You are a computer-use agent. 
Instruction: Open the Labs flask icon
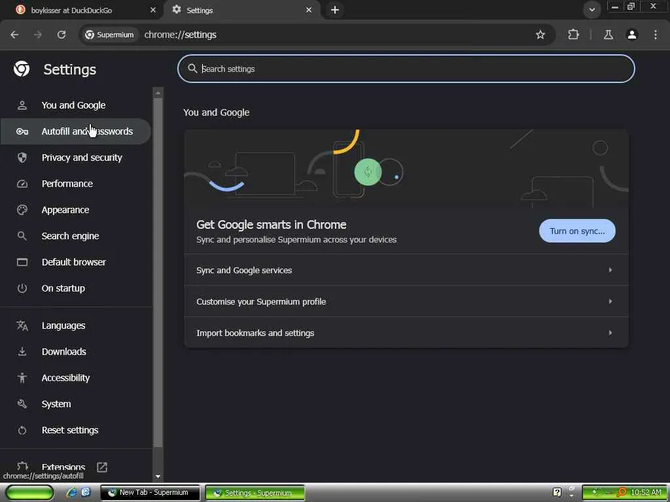click(x=608, y=35)
